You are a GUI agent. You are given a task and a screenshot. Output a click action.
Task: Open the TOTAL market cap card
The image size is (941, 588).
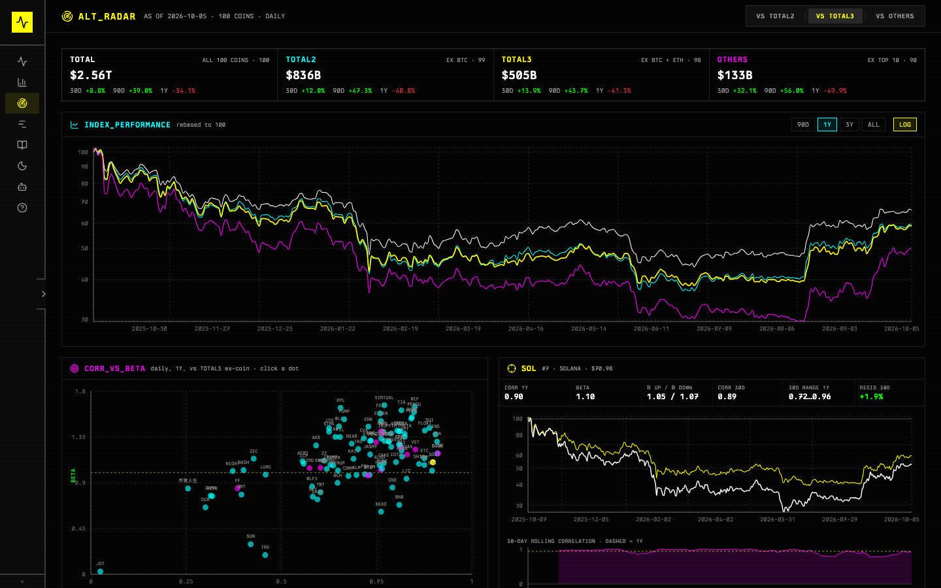click(170, 75)
